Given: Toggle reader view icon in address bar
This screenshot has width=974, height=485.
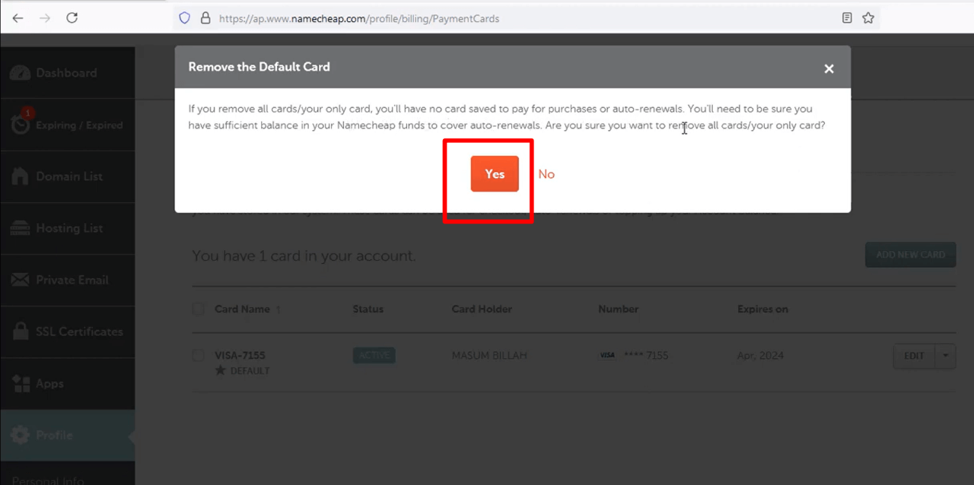Looking at the screenshot, I should point(847,18).
